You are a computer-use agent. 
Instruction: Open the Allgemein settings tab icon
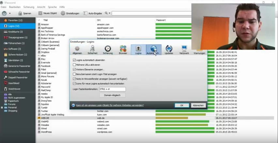tap(77, 49)
